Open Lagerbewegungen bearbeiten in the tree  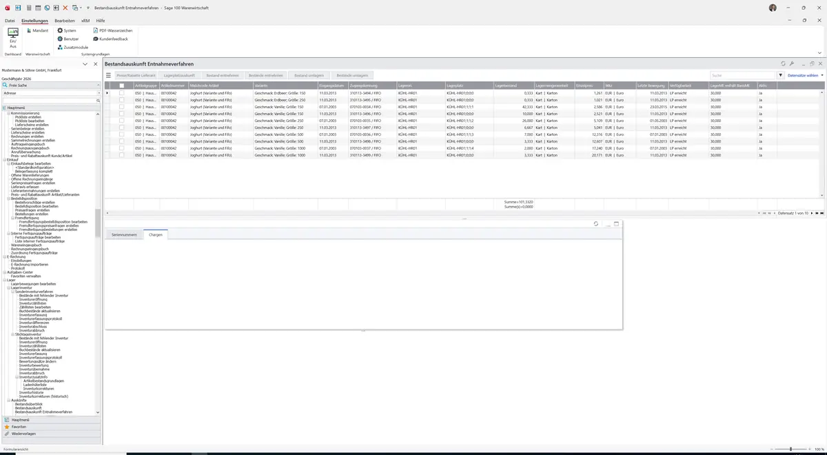point(34,284)
